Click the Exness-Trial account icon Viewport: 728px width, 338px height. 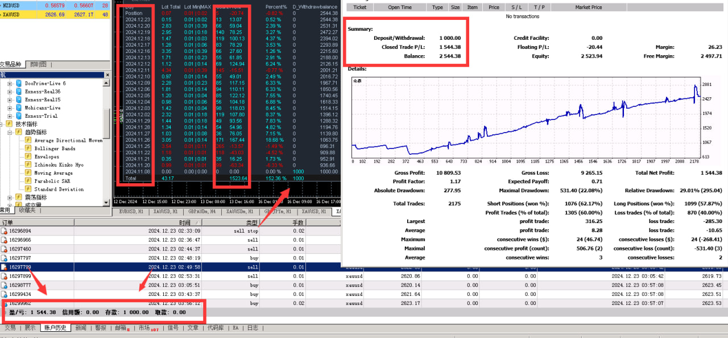pyautogui.click(x=18, y=116)
